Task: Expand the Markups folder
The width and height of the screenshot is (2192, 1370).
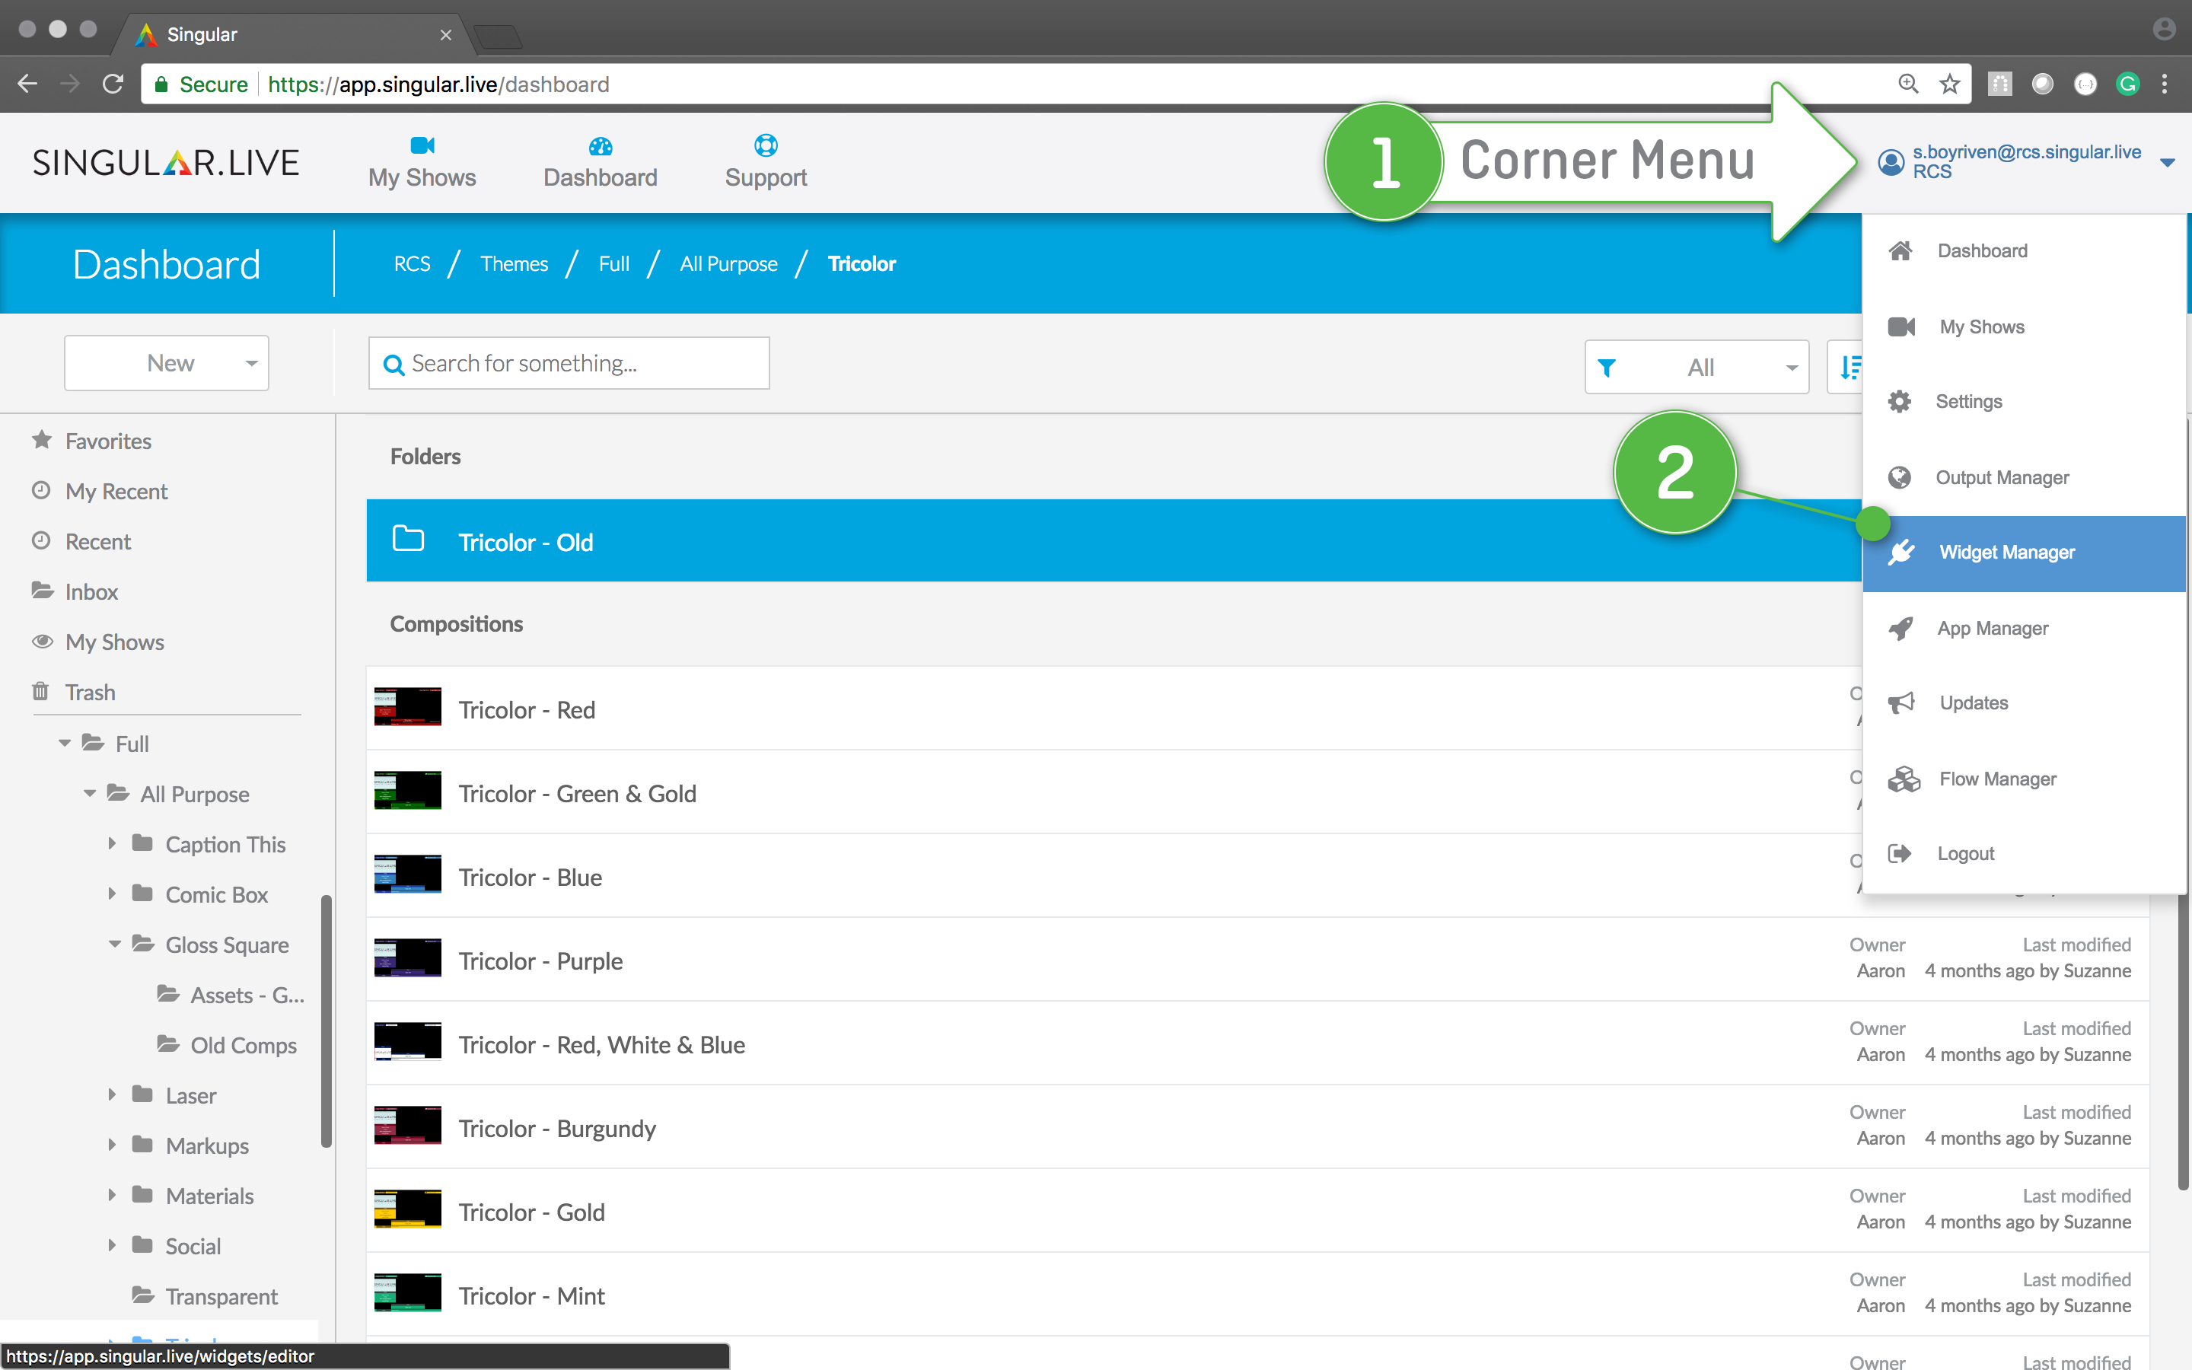Action: [113, 1145]
